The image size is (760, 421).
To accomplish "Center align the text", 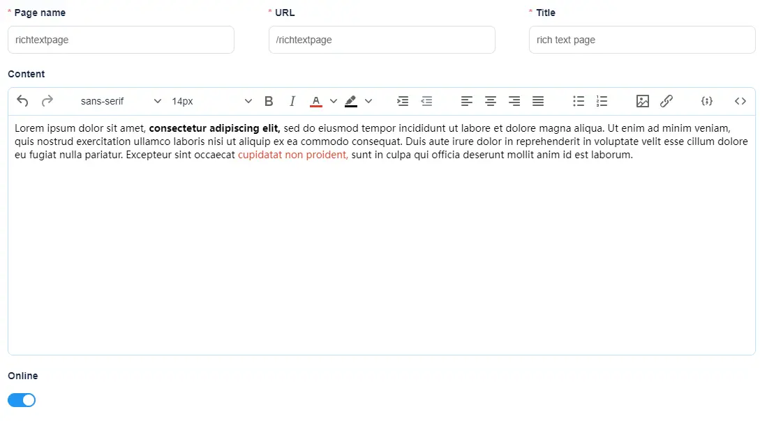I will pos(491,101).
